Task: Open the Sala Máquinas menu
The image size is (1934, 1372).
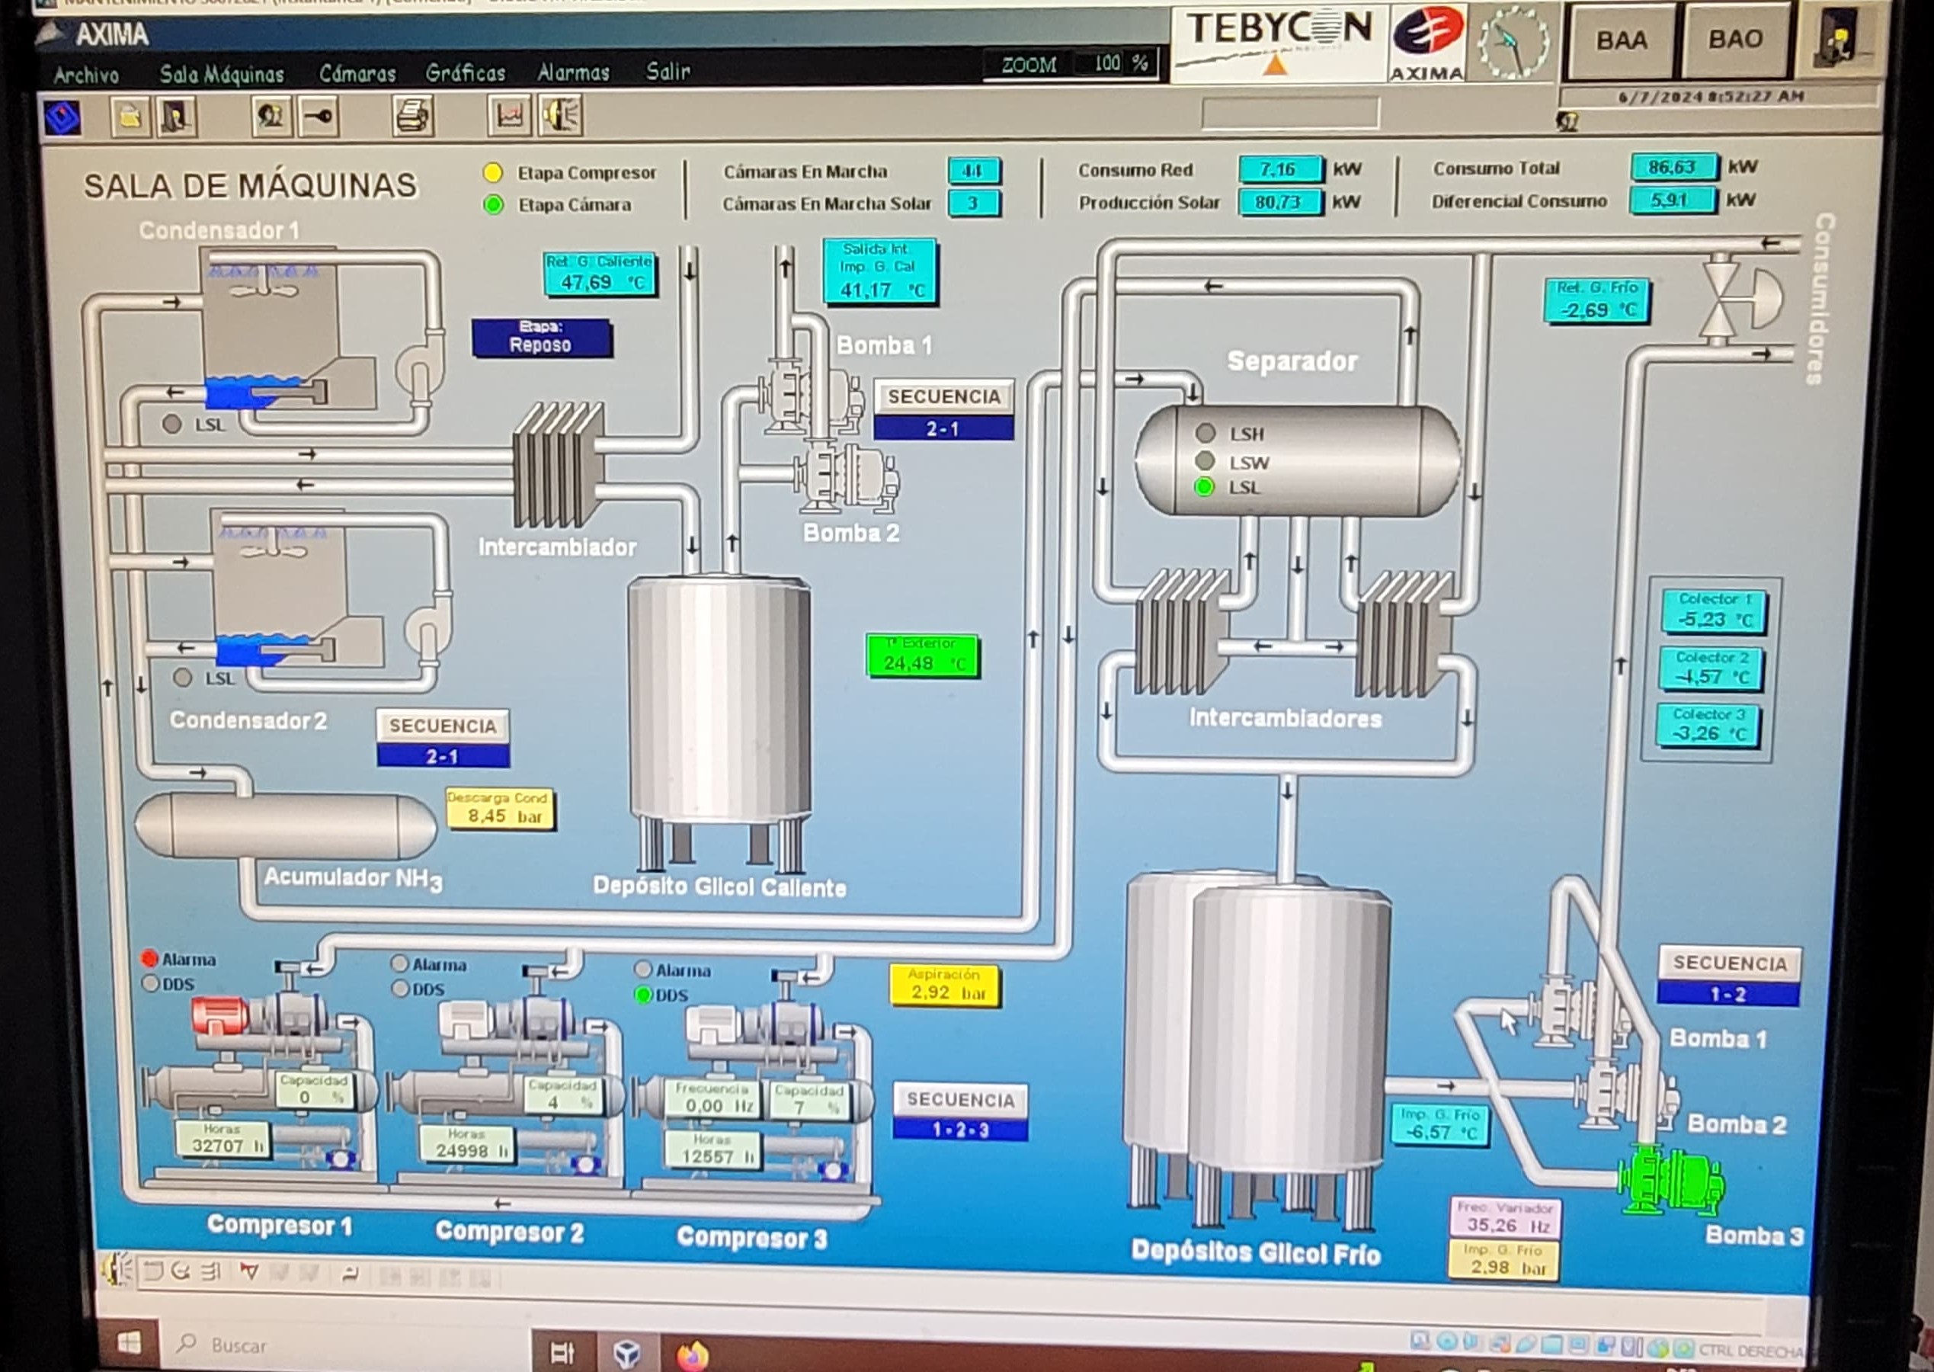Action: click(222, 75)
